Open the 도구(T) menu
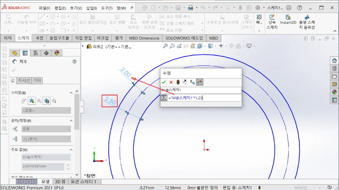 point(107,8)
